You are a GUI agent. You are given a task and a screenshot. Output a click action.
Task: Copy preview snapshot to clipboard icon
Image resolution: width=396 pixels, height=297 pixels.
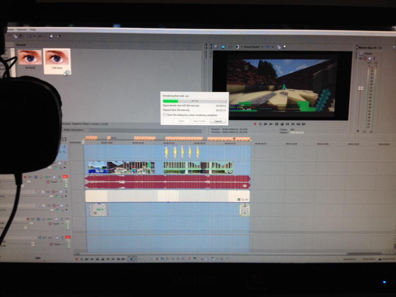pyautogui.click(x=279, y=47)
